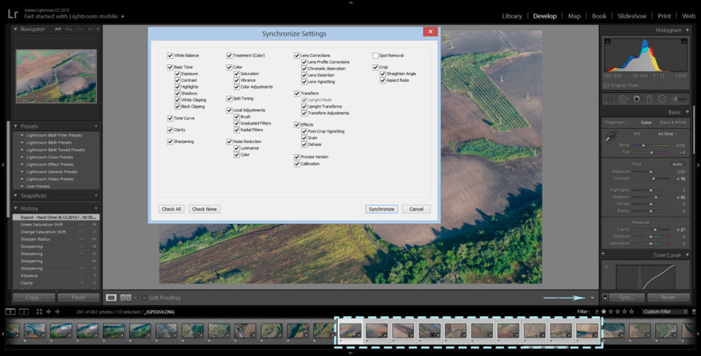Switch to the Library module
Viewport: 701px width, 356px height.
tap(511, 15)
